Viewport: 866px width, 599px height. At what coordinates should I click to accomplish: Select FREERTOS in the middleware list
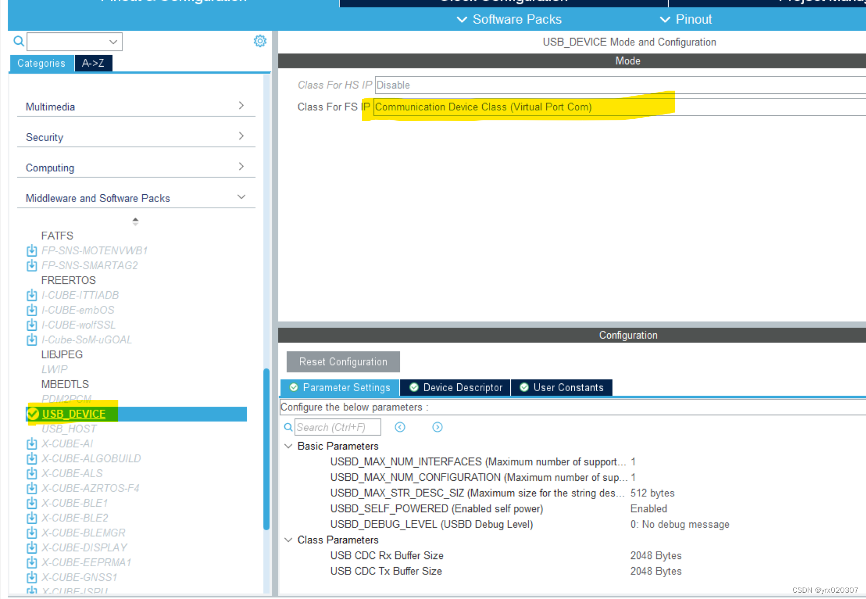(68, 280)
